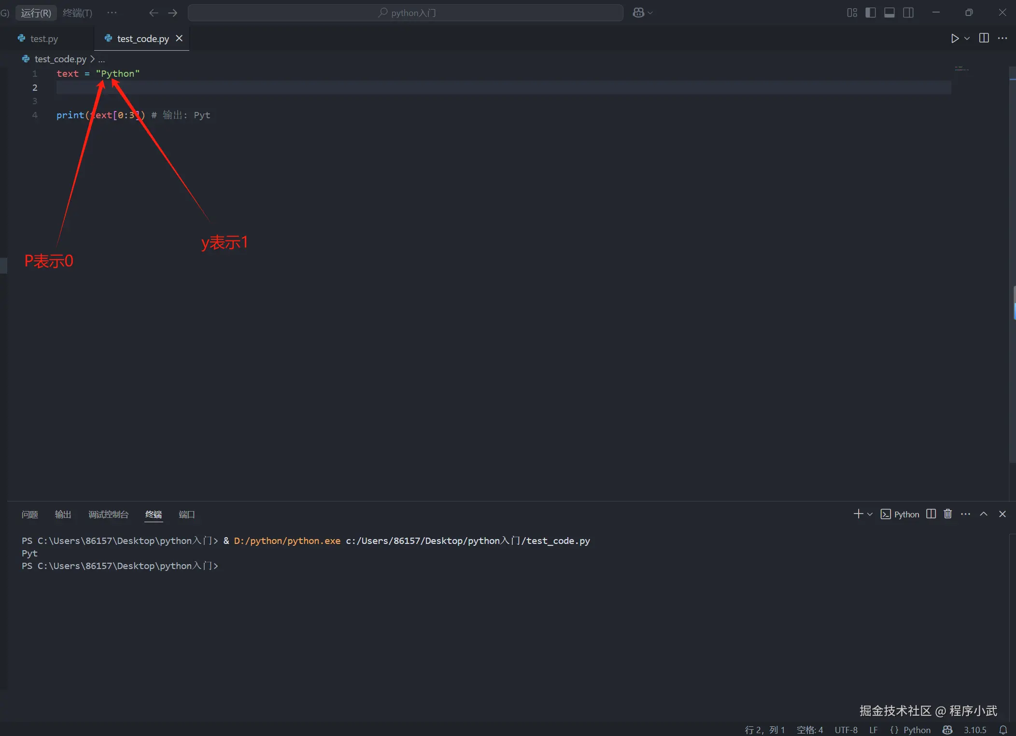1016x736 pixels.
Task: Go back with the left arrow
Action: tap(154, 13)
